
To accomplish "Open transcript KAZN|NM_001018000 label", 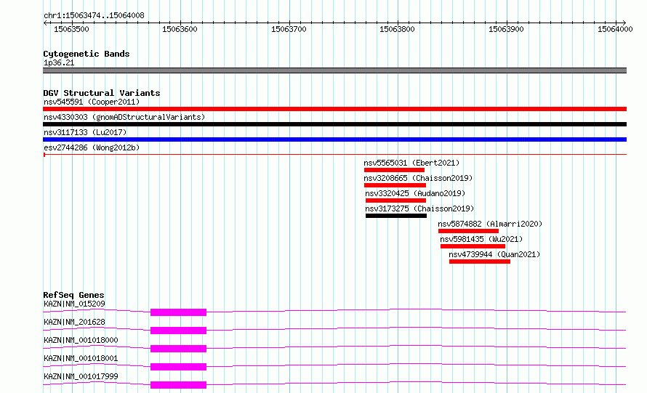I will click(x=81, y=340).
